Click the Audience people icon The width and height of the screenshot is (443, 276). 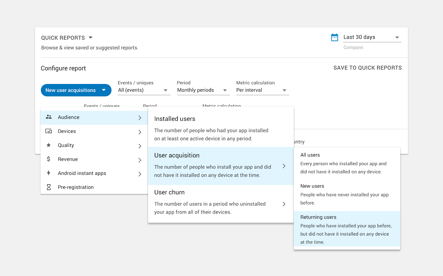tap(49, 117)
